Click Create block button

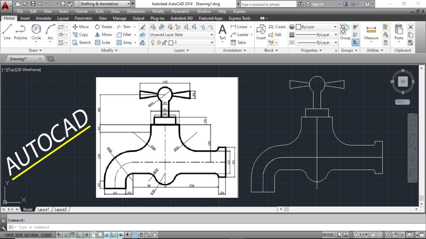point(277,27)
